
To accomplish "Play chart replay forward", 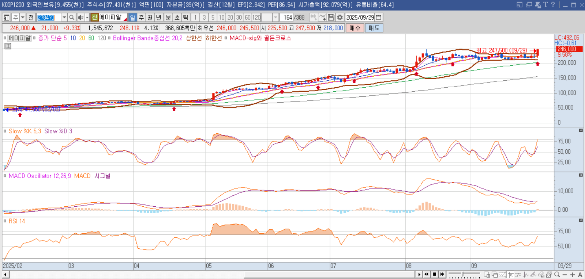I will coord(419,274).
